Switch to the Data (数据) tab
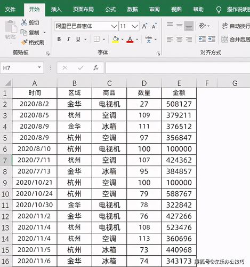 (132, 9)
